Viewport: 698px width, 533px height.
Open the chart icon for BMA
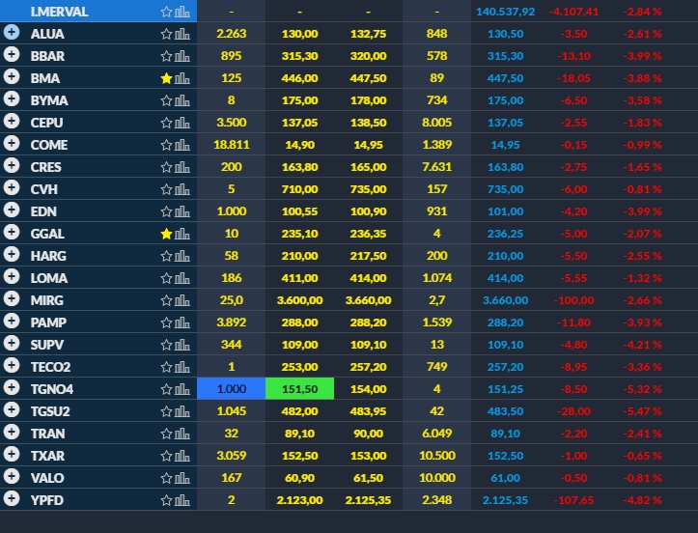click(182, 78)
